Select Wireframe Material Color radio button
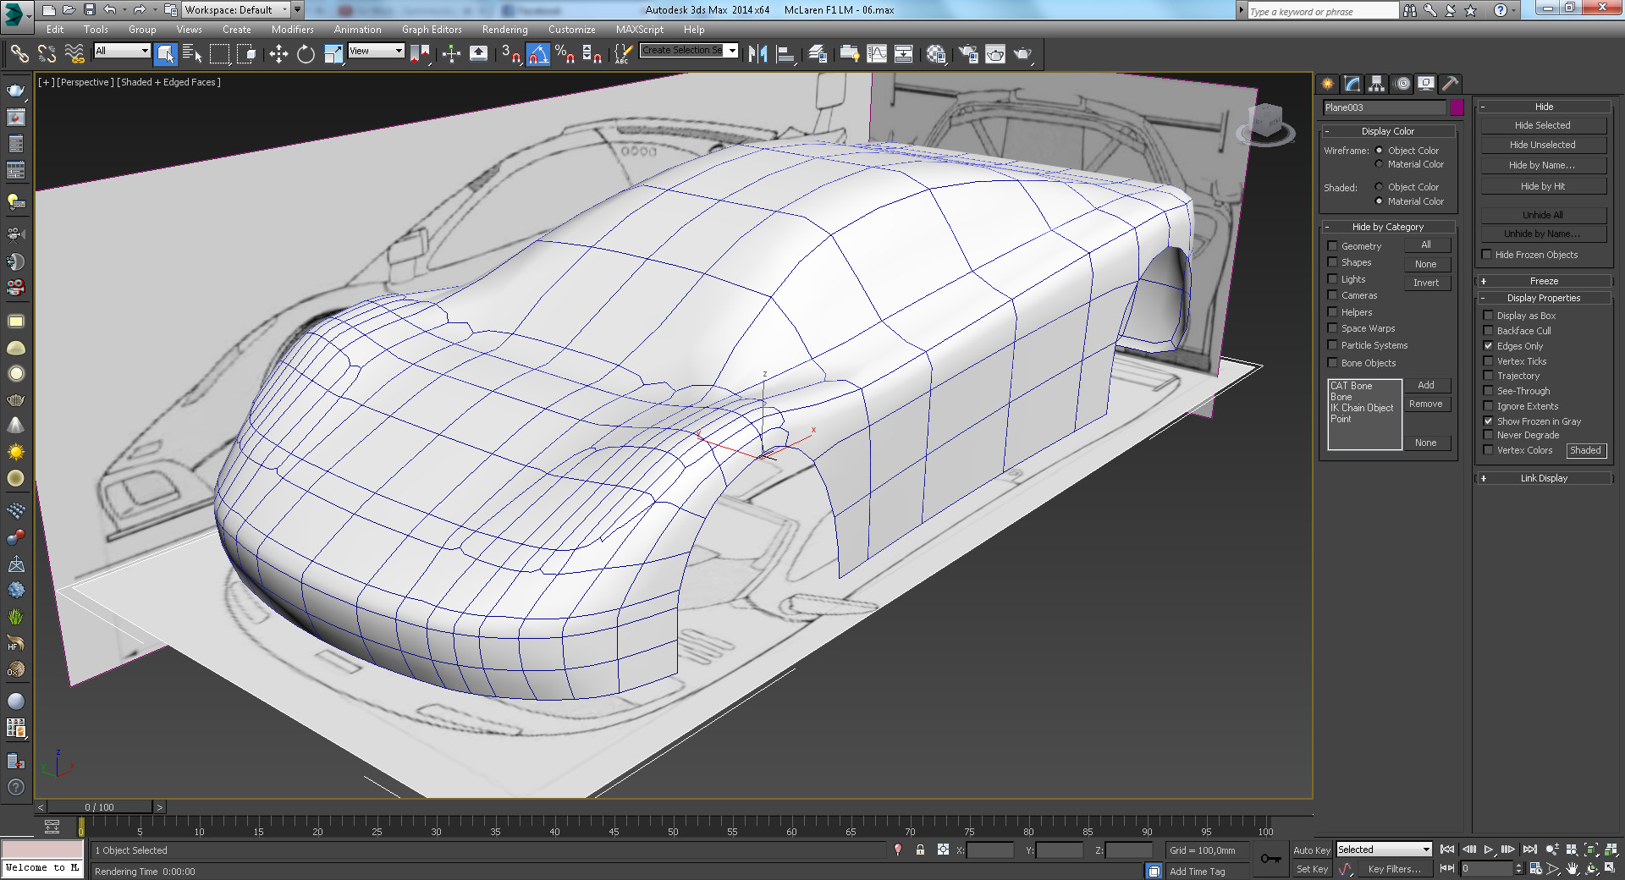Viewport: 1625px width, 880px height. pyautogui.click(x=1379, y=164)
